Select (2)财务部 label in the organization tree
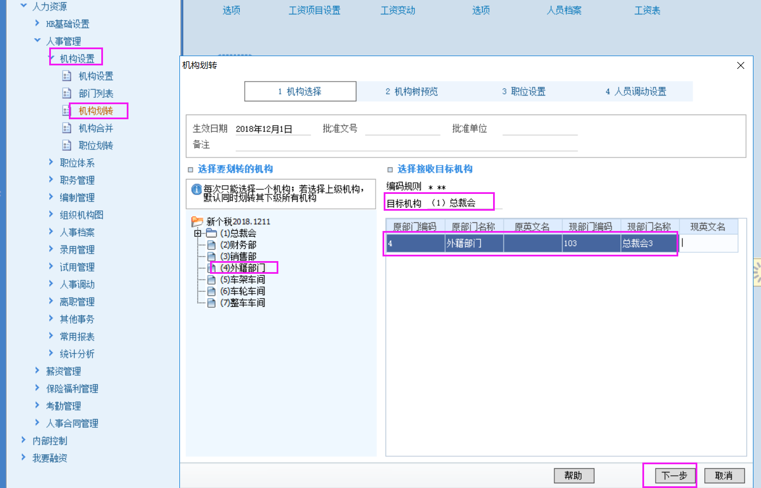 pos(238,245)
